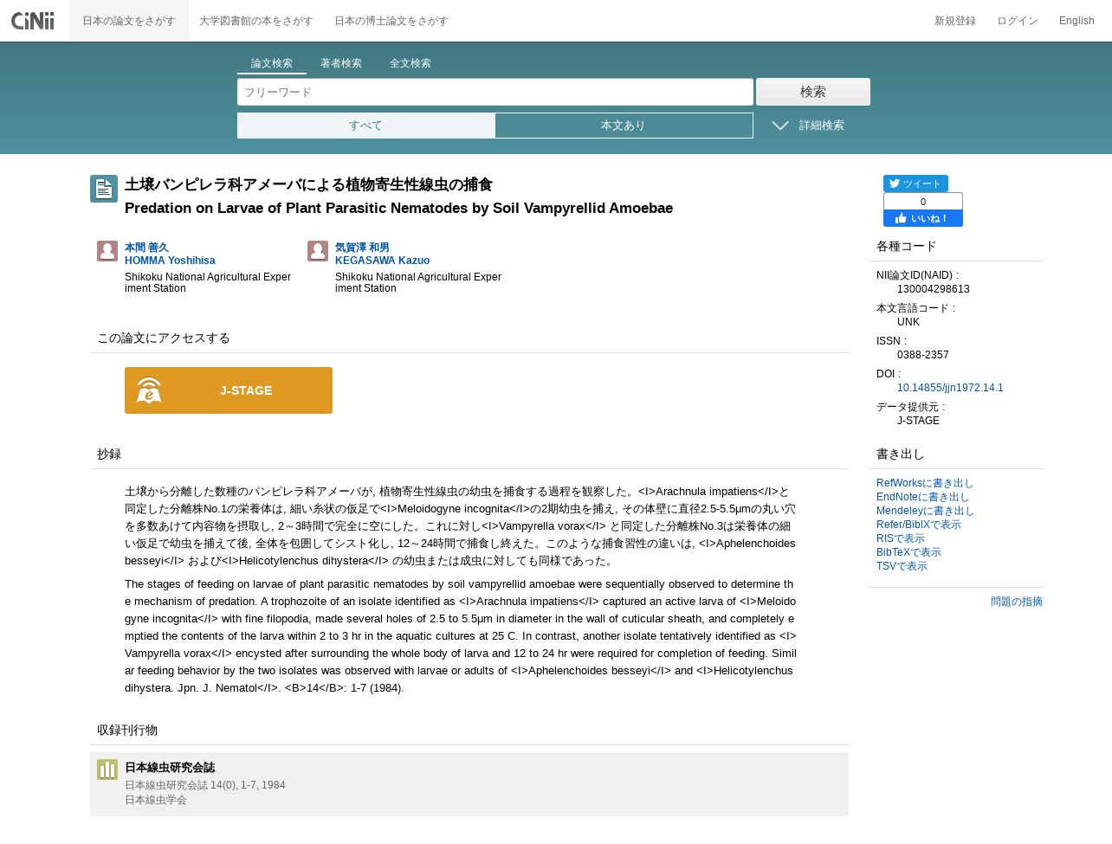Expand the 詳細検索 chevron
Image resolution: width=1112 pixels, height=844 pixels.
pyautogui.click(x=780, y=126)
